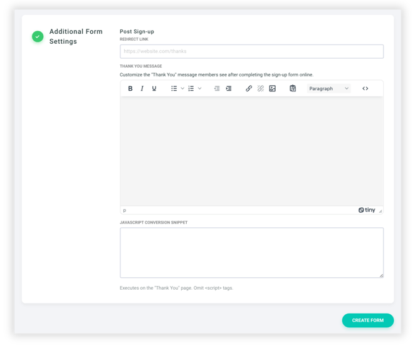
Task: Remove link using the unlink icon
Action: pyautogui.click(x=261, y=89)
